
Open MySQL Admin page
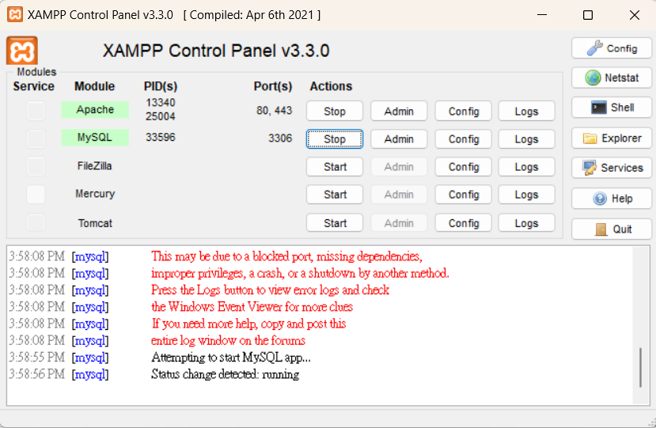click(399, 139)
